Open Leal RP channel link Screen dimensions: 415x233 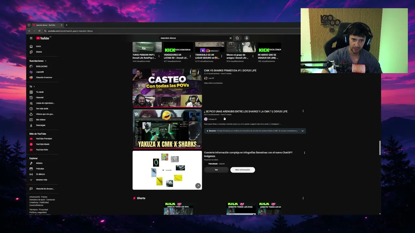[x=211, y=78]
